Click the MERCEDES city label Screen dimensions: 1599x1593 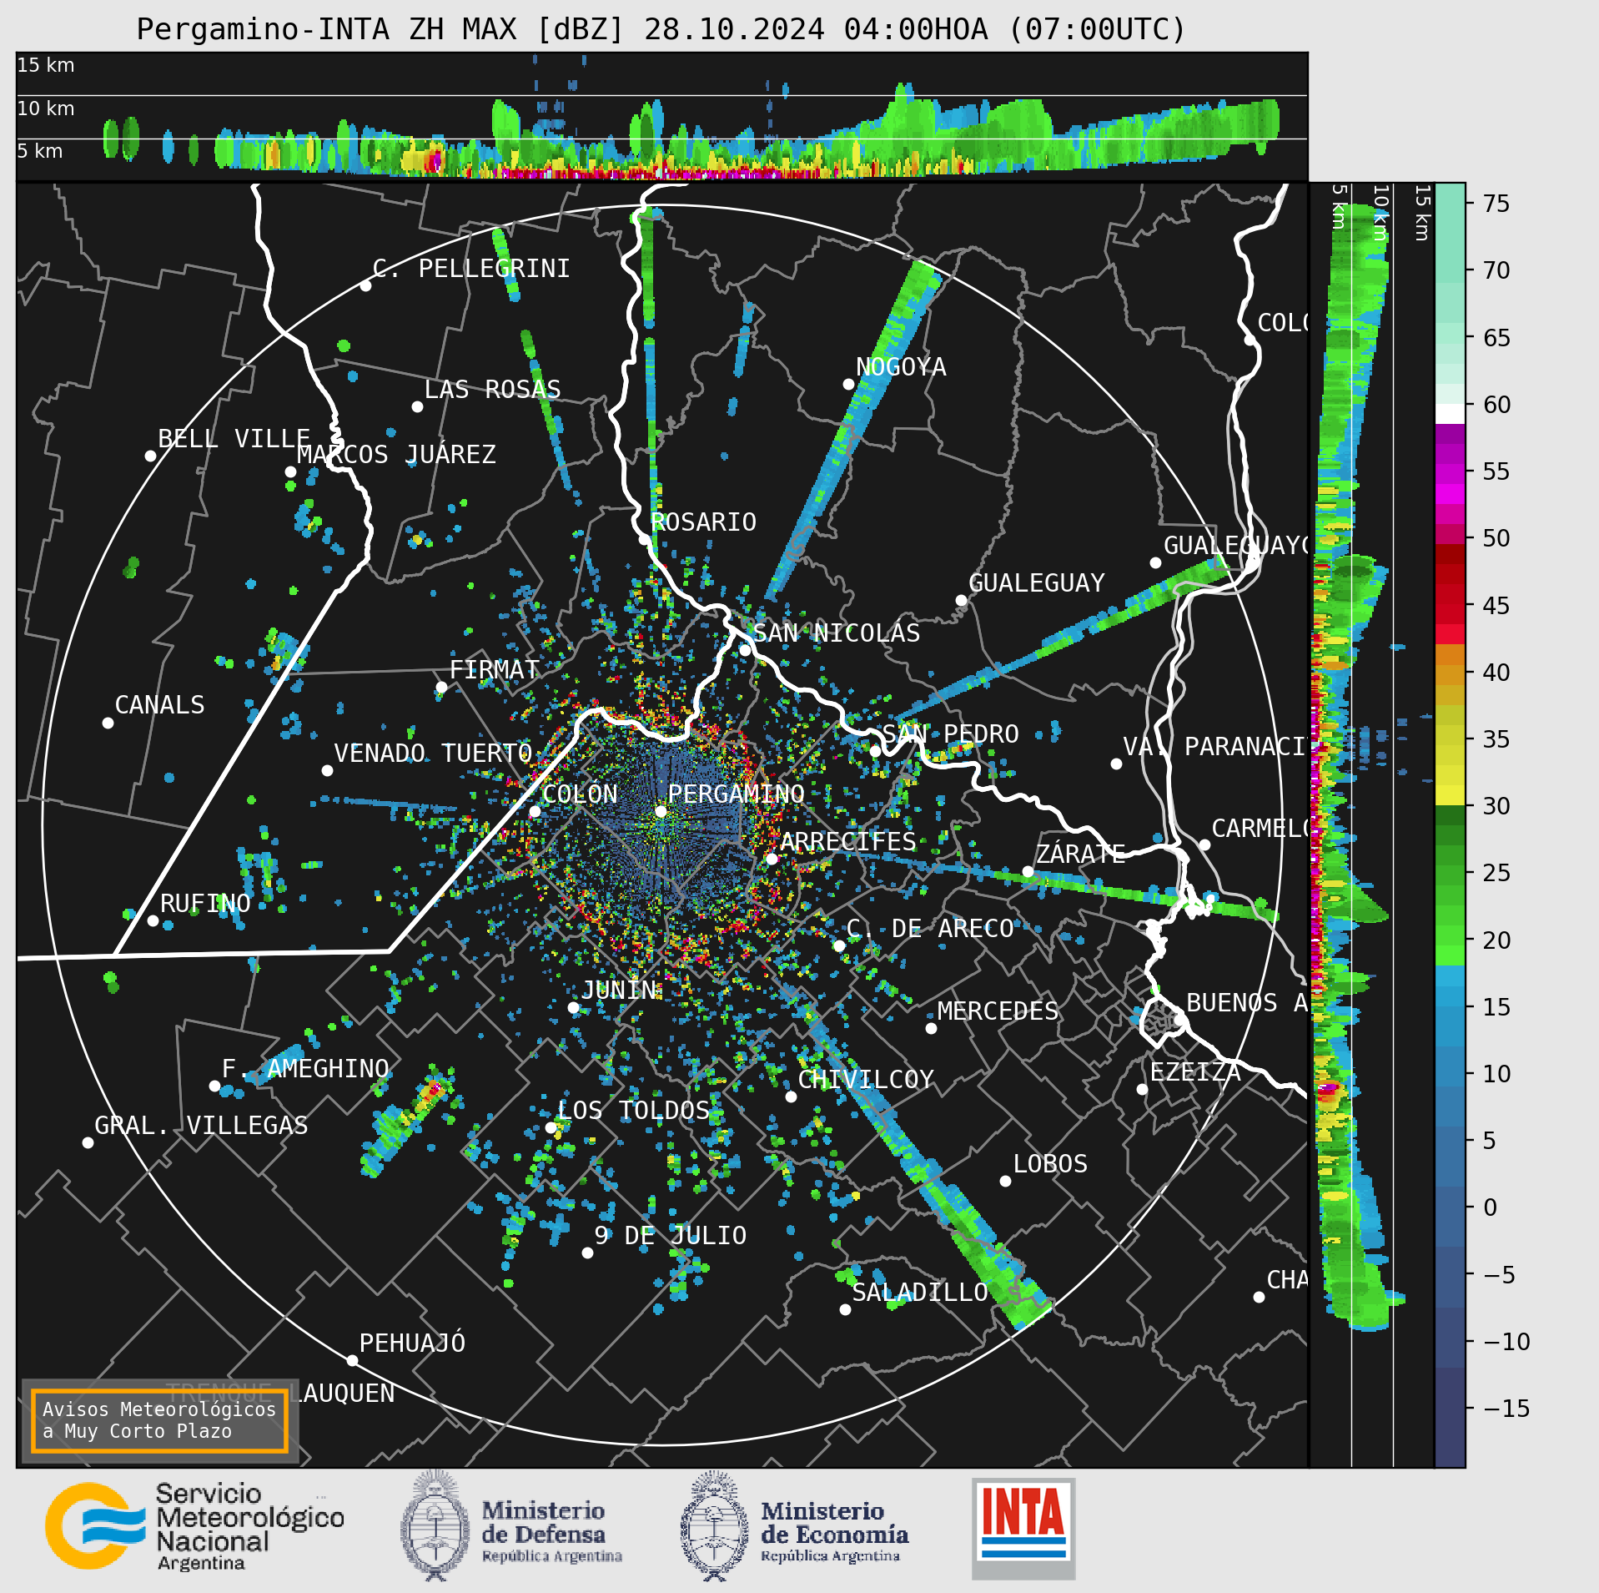pos(998,1011)
